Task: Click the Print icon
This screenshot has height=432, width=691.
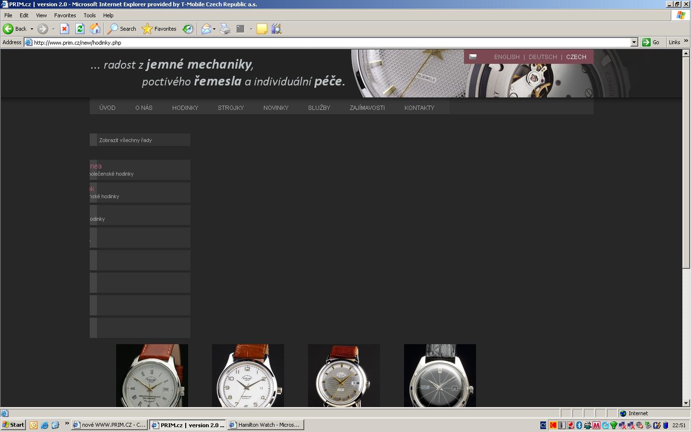Action: coord(225,29)
